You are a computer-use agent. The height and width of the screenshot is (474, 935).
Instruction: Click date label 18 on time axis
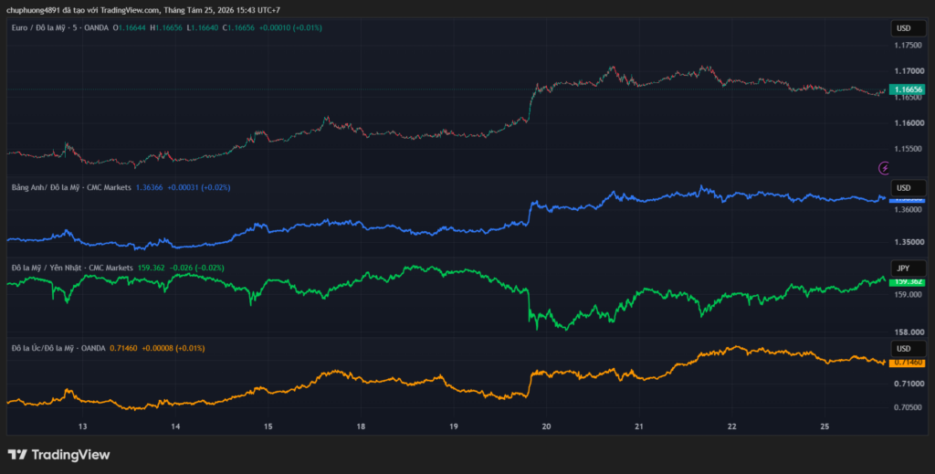click(361, 427)
